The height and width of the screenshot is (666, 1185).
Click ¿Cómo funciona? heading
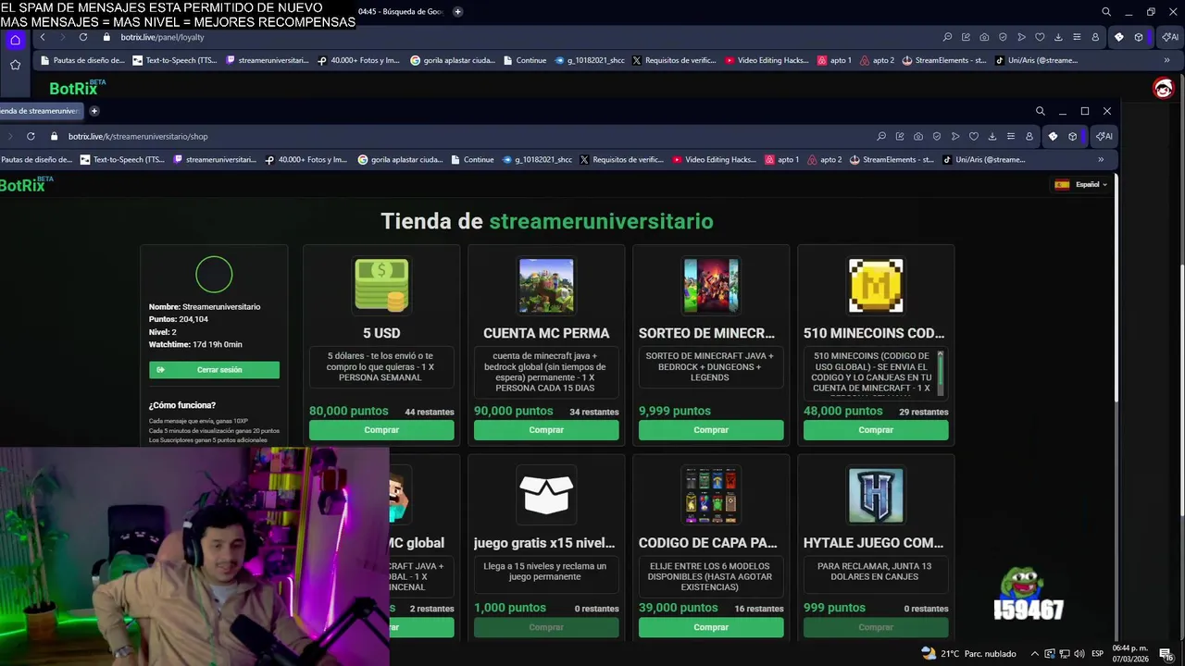[182, 405]
